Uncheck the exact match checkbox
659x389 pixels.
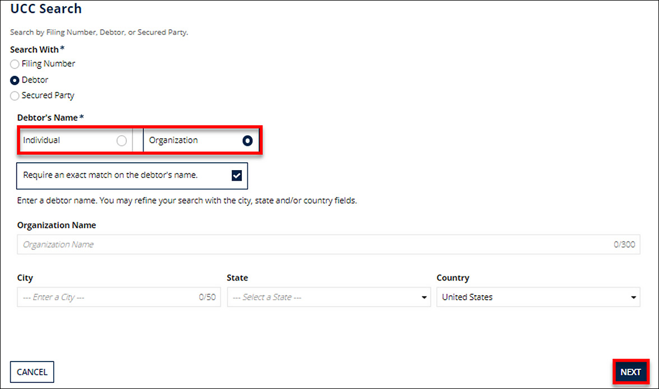click(x=237, y=176)
